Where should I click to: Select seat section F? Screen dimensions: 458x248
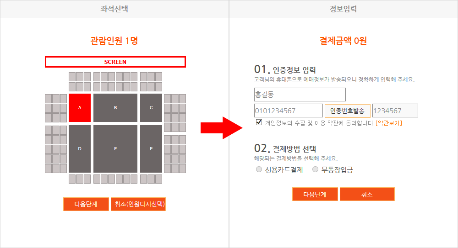[151, 149]
